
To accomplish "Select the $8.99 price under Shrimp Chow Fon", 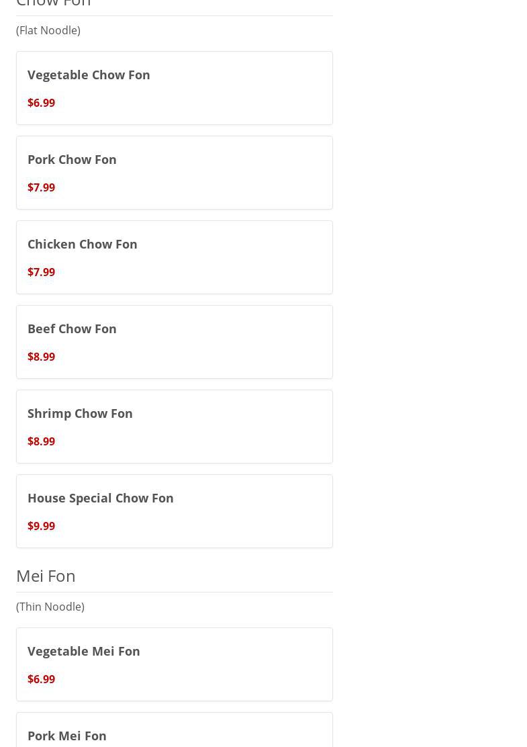I will (x=41, y=441).
